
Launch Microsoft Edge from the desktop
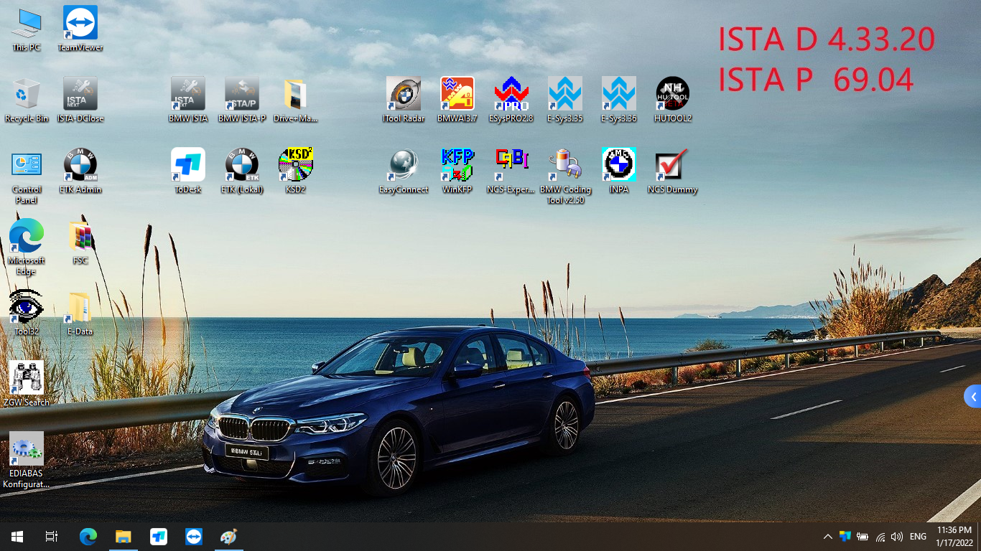pyautogui.click(x=27, y=247)
